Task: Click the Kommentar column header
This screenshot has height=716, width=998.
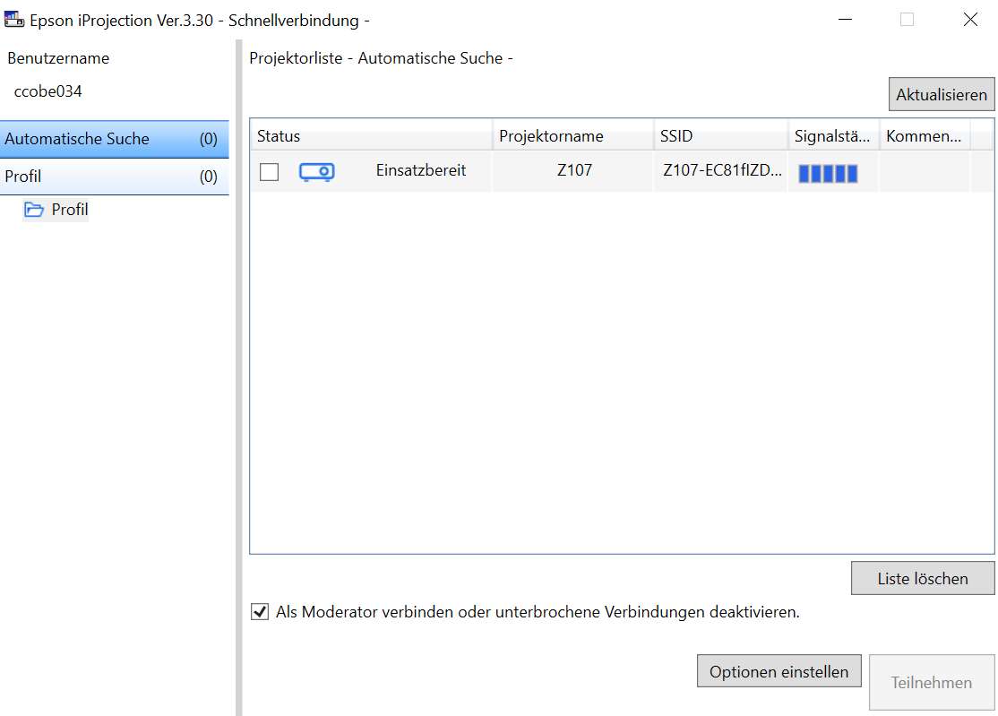Action: coord(925,135)
